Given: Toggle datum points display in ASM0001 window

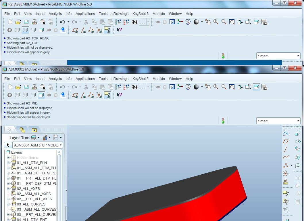Looking at the screenshot, I should coord(91,95).
